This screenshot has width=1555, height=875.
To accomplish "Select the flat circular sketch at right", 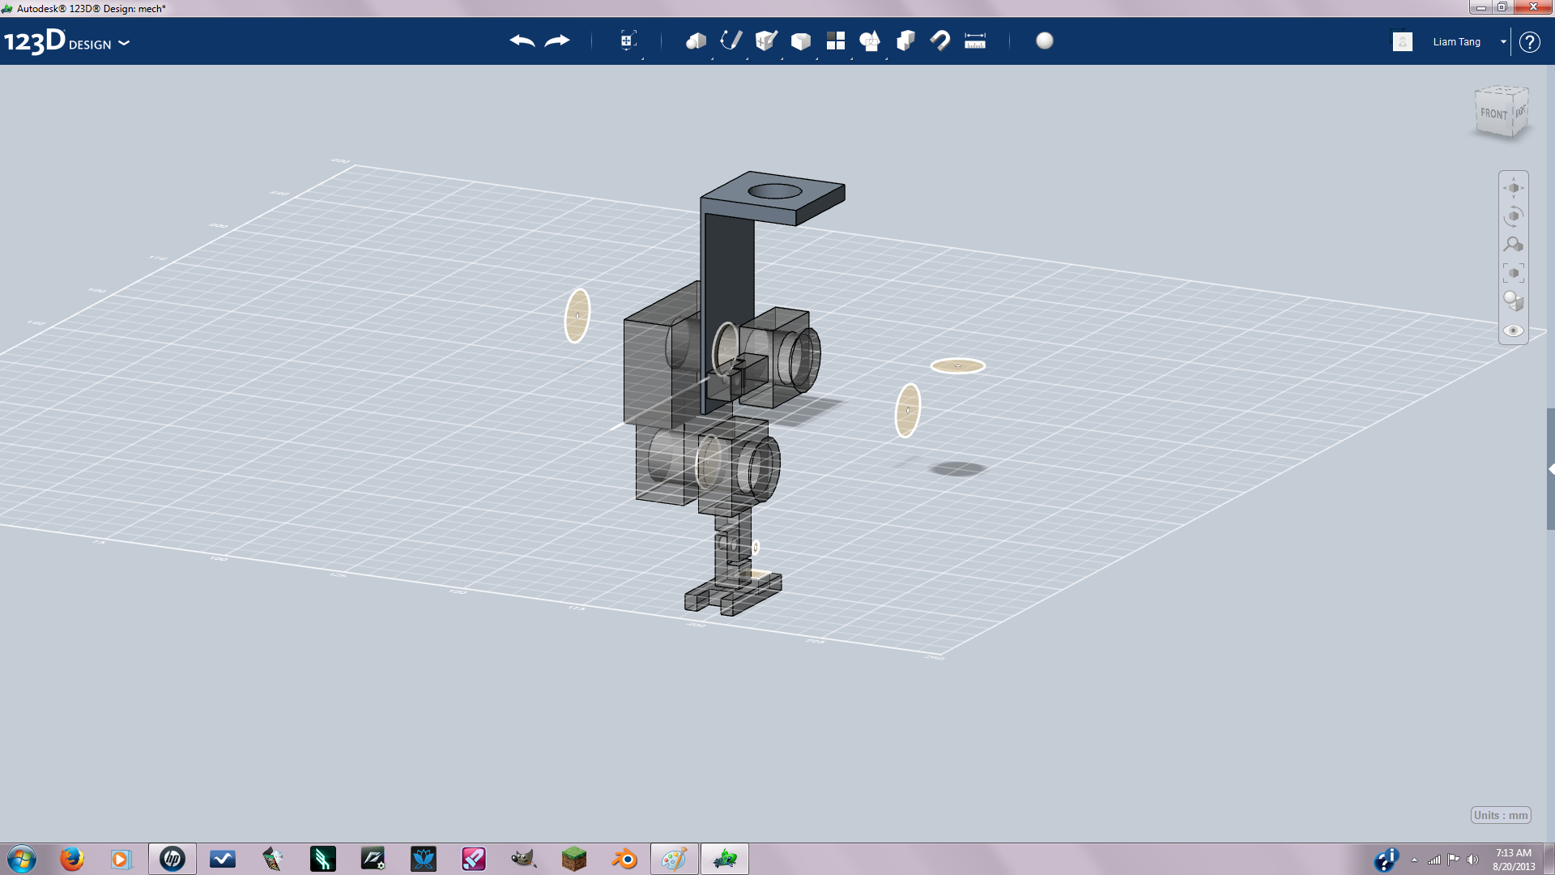I will point(958,366).
